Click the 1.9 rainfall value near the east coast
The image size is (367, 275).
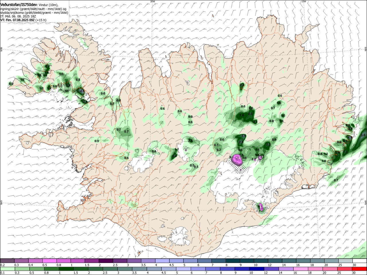(337, 153)
